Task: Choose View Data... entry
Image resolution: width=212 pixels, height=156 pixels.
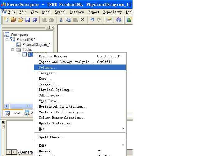Action: pyautogui.click(x=80, y=101)
